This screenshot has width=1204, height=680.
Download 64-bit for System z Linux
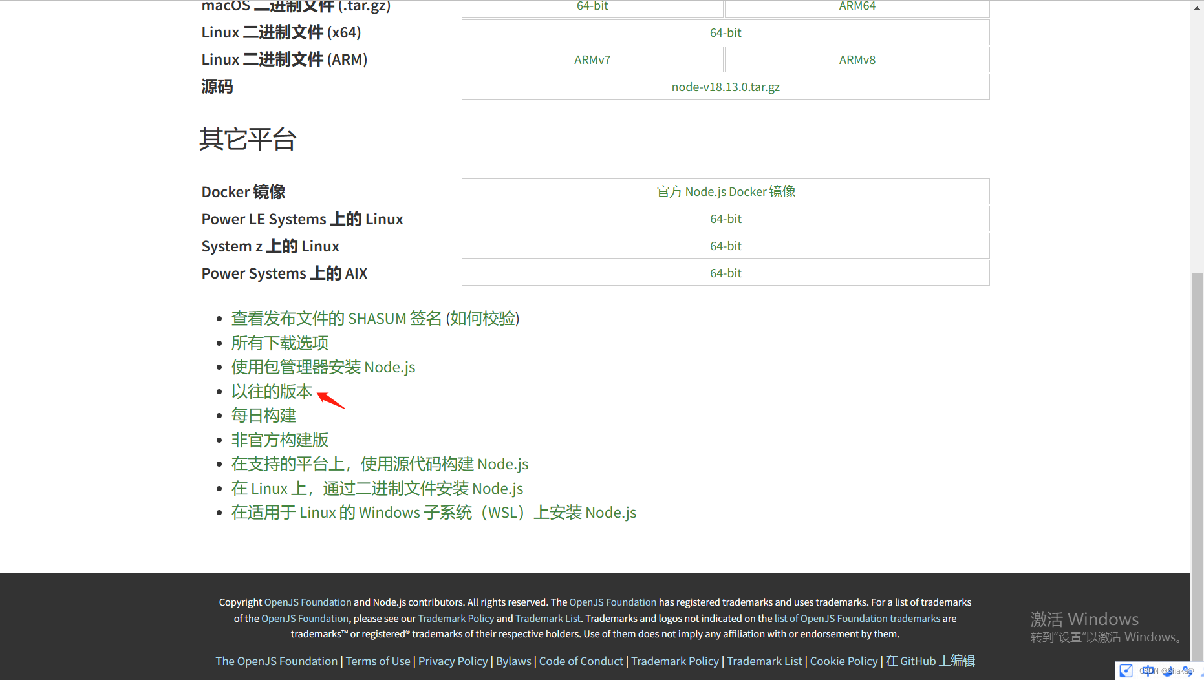coord(726,246)
